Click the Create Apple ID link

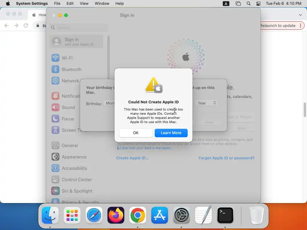pyautogui.click(x=132, y=158)
